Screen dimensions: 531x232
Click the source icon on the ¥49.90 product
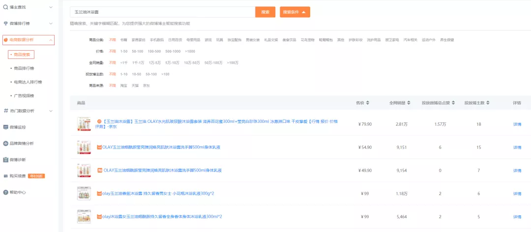pyautogui.click(x=99, y=170)
